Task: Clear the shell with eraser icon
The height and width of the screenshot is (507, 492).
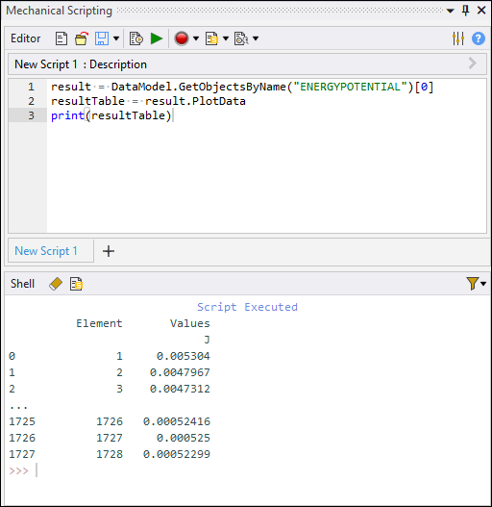Action: 56,284
